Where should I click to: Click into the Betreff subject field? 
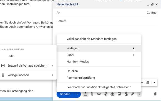(107, 21)
